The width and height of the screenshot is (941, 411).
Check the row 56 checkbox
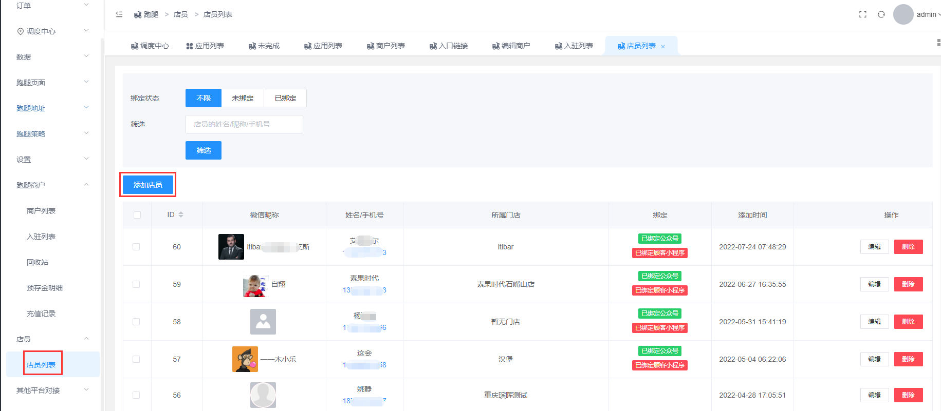136,395
